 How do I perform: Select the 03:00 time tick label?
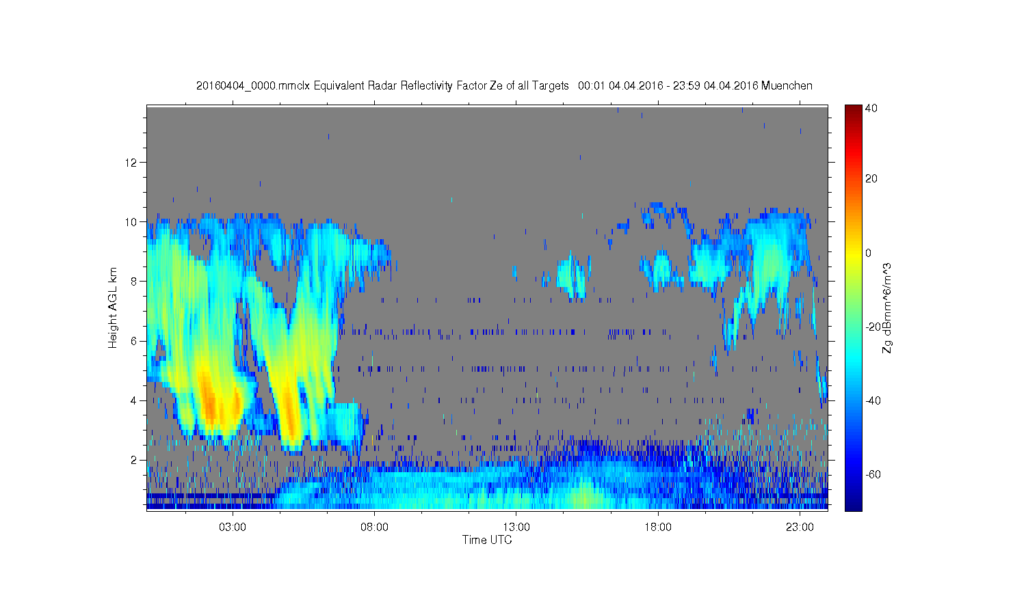coord(233,528)
